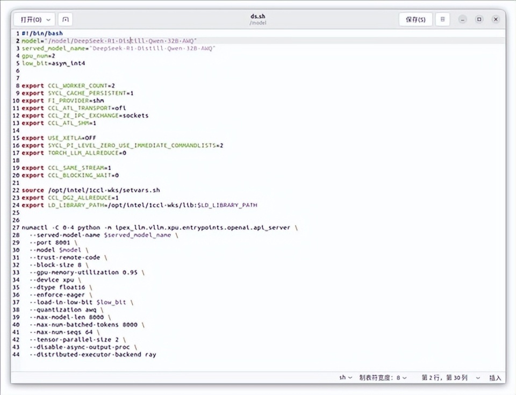
Task: Click the --quantization awq line
Action: click(x=67, y=310)
